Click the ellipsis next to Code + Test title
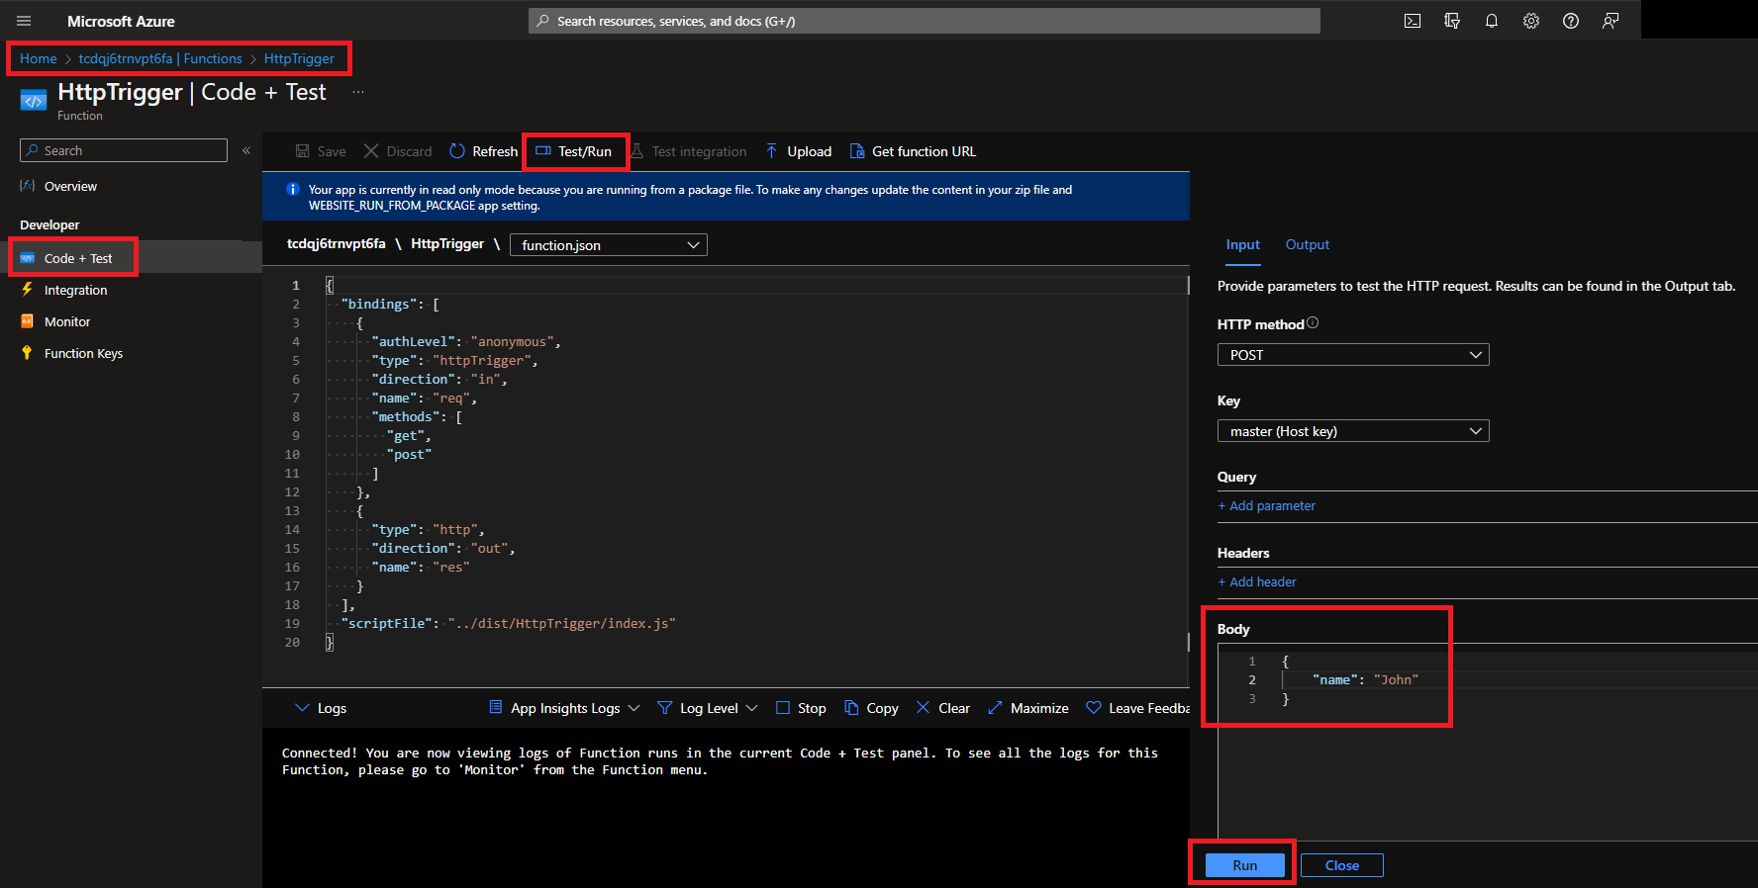1758x888 pixels. click(358, 92)
